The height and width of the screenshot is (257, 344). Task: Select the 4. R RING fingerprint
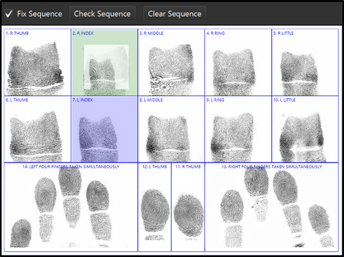click(238, 62)
